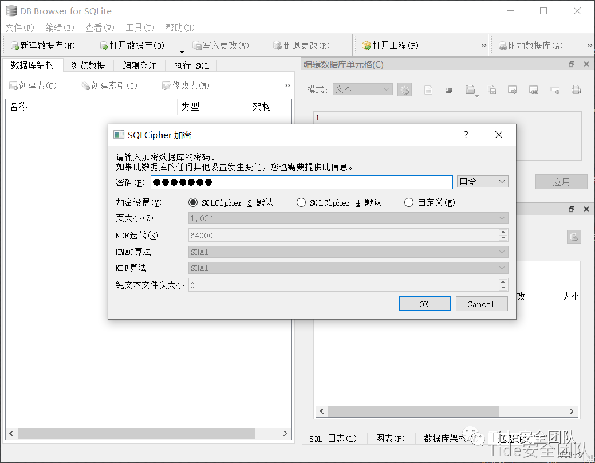Click the refresh icon in lower right panel

coord(574,237)
